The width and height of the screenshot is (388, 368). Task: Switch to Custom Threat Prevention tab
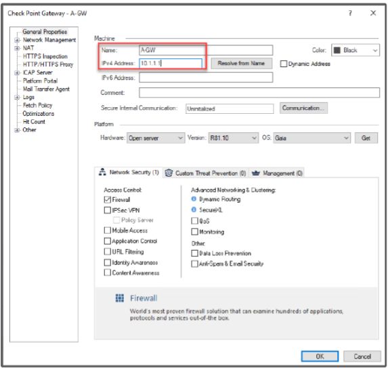click(x=206, y=173)
